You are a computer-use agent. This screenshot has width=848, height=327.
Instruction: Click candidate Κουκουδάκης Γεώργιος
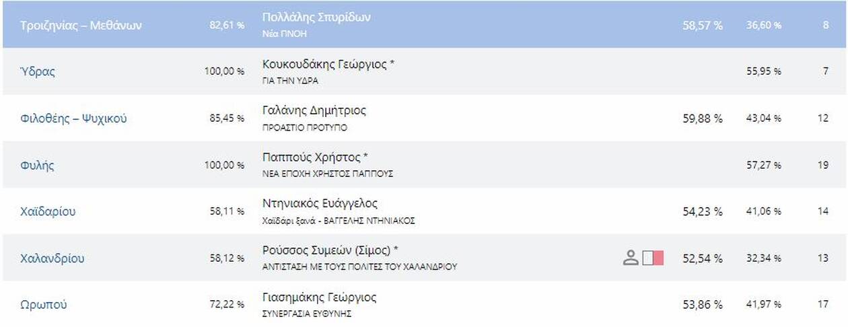tap(324, 65)
